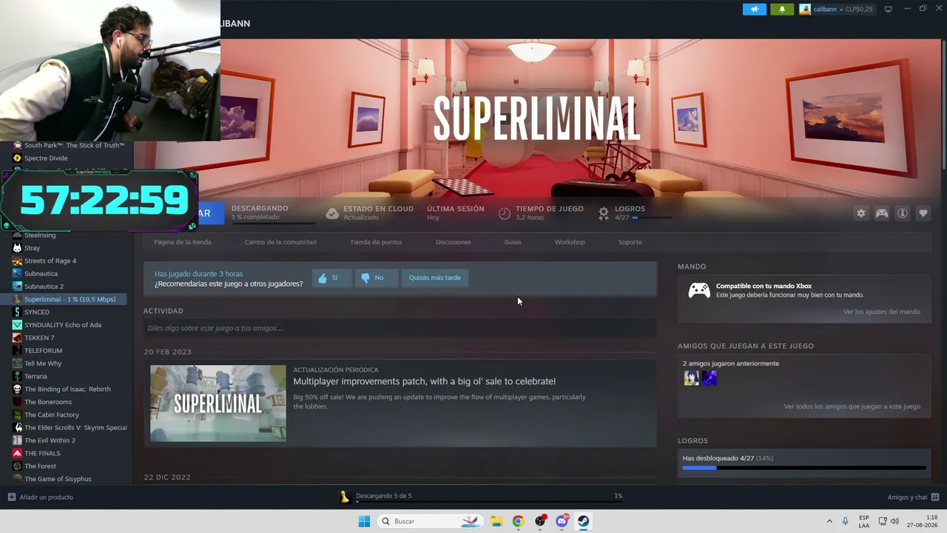
Task: Select Tell Me Why in library
Action: 43,363
